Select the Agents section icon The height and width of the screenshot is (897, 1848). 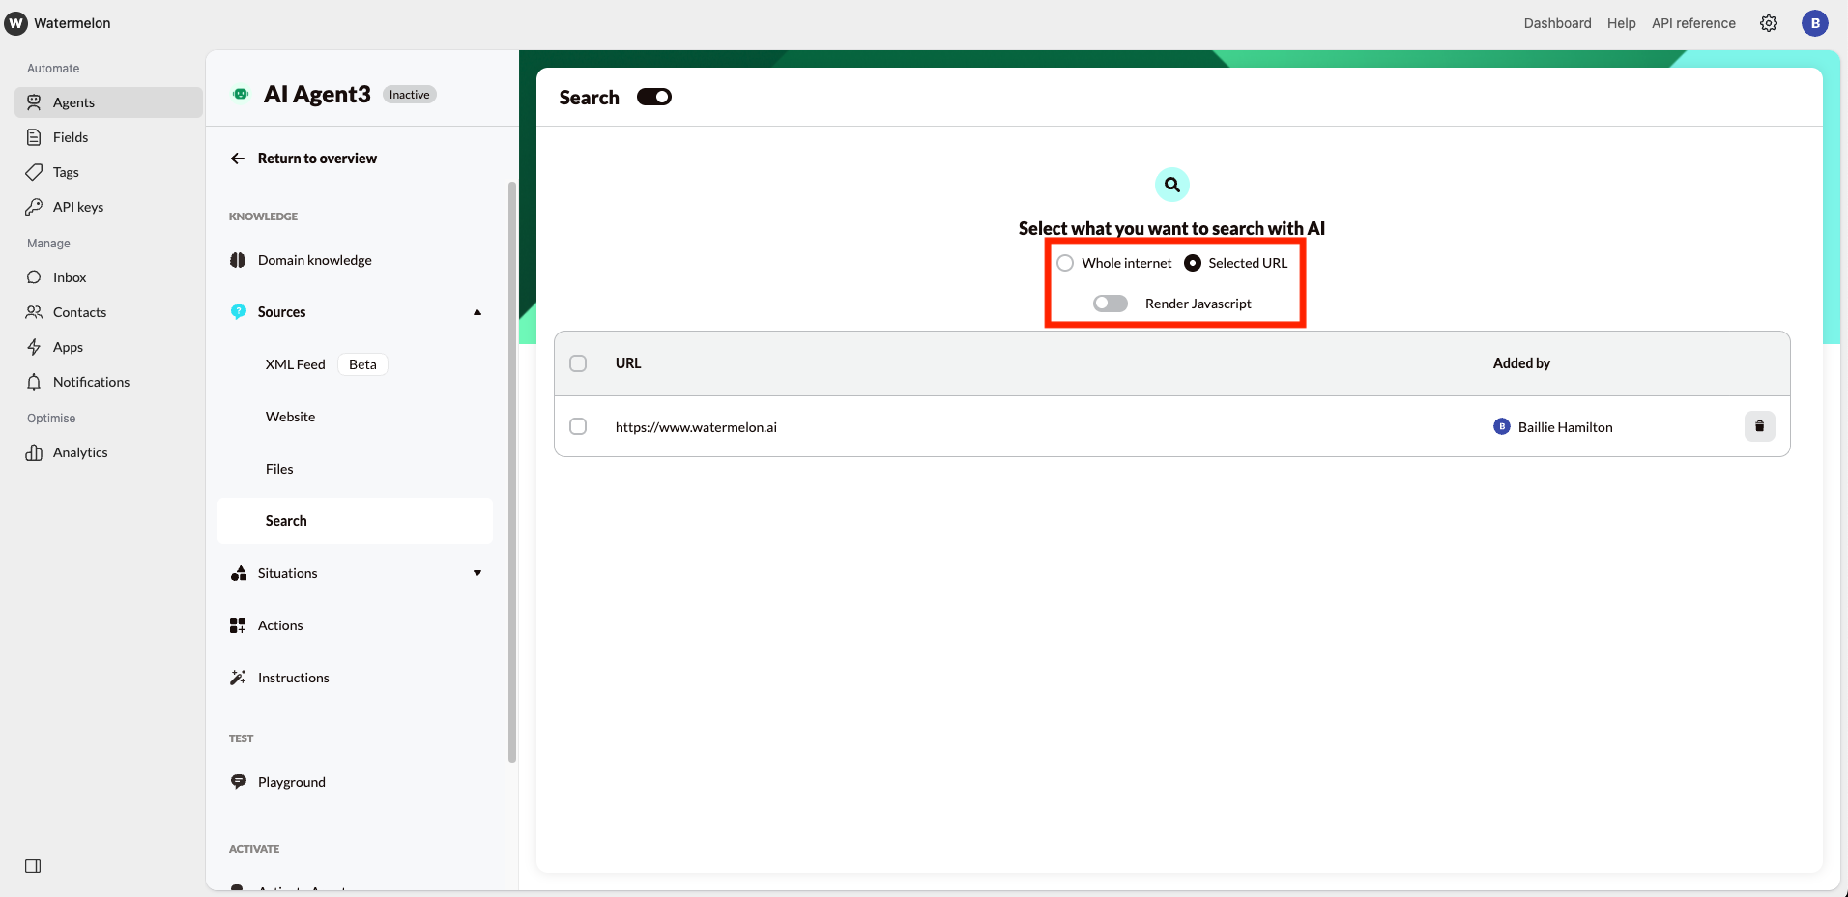point(33,101)
